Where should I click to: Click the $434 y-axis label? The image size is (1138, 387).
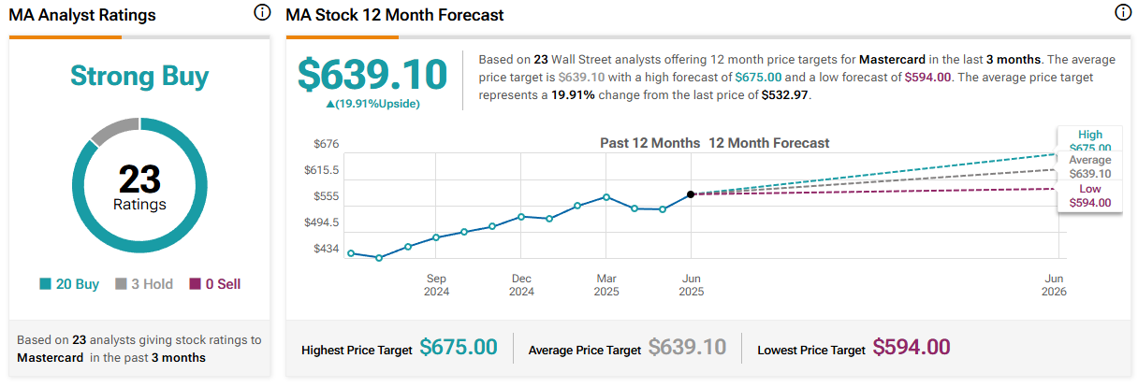tap(328, 249)
